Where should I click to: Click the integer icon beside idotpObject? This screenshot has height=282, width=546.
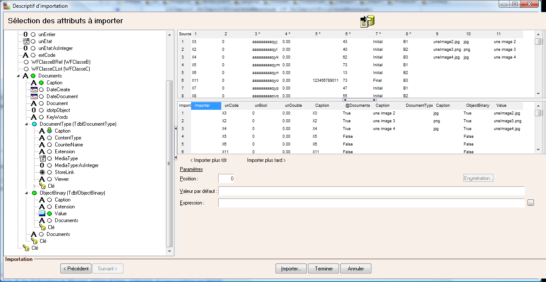click(x=34, y=110)
